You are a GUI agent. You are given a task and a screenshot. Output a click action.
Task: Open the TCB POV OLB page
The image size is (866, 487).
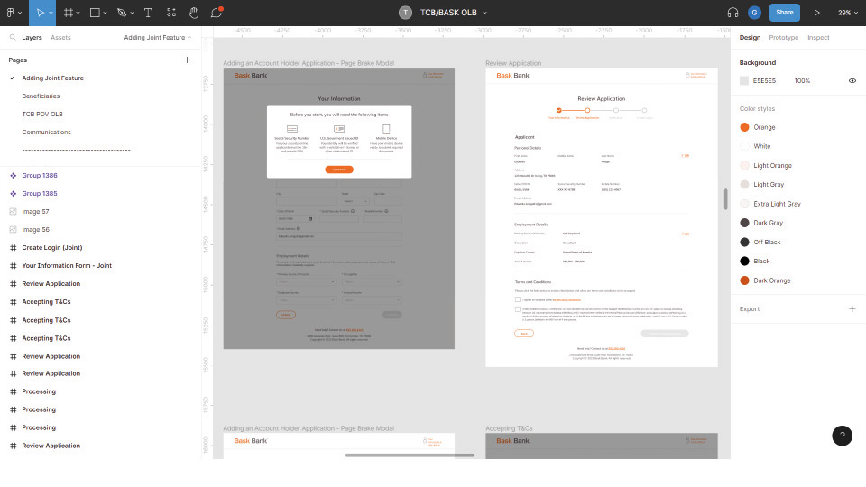coord(42,115)
